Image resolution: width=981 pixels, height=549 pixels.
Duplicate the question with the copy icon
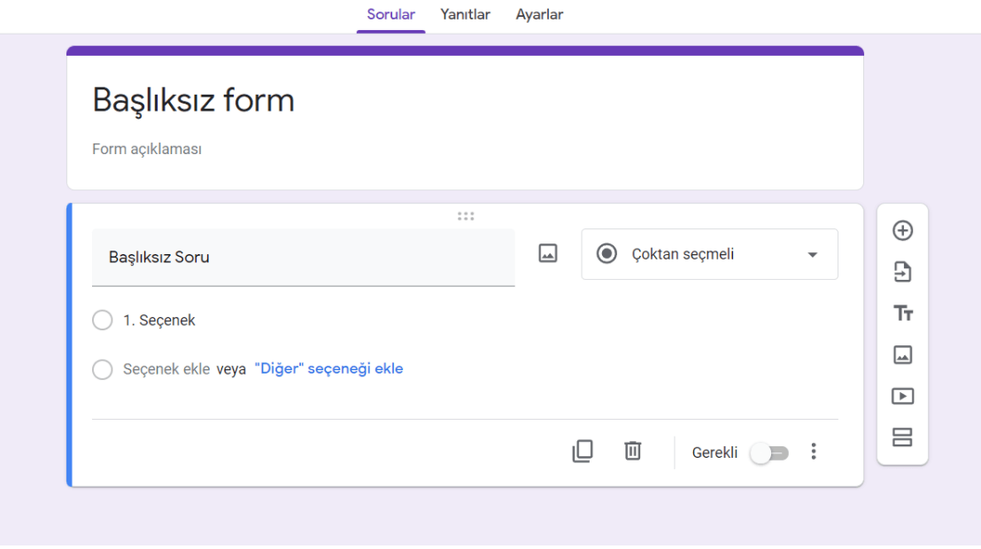coord(583,451)
